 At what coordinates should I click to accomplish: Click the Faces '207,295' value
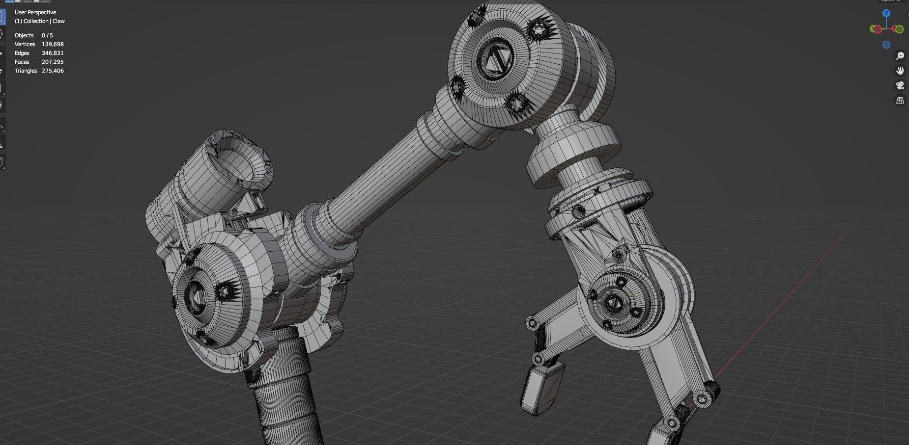click(53, 62)
